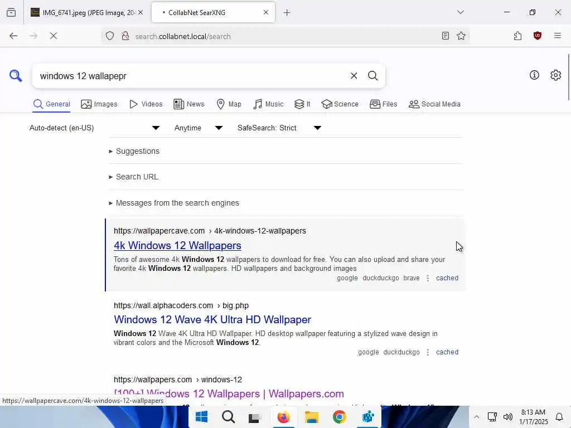Switch to the Science category
571x428 pixels.
340,104
